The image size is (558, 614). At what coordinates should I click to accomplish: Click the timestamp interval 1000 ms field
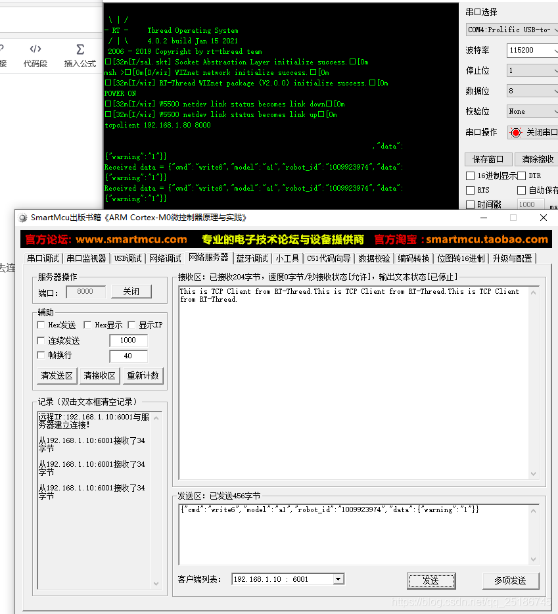[x=530, y=205]
